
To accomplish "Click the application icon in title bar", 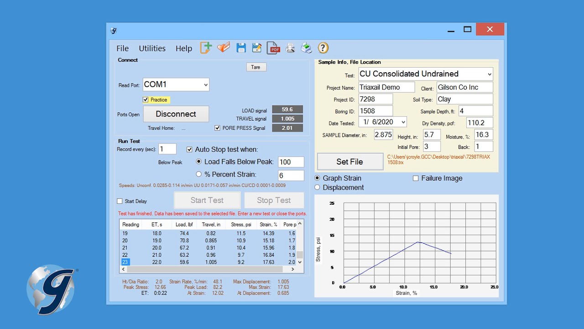I will (x=114, y=31).
